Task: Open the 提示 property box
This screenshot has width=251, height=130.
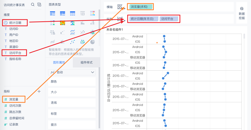Action: 72,125
